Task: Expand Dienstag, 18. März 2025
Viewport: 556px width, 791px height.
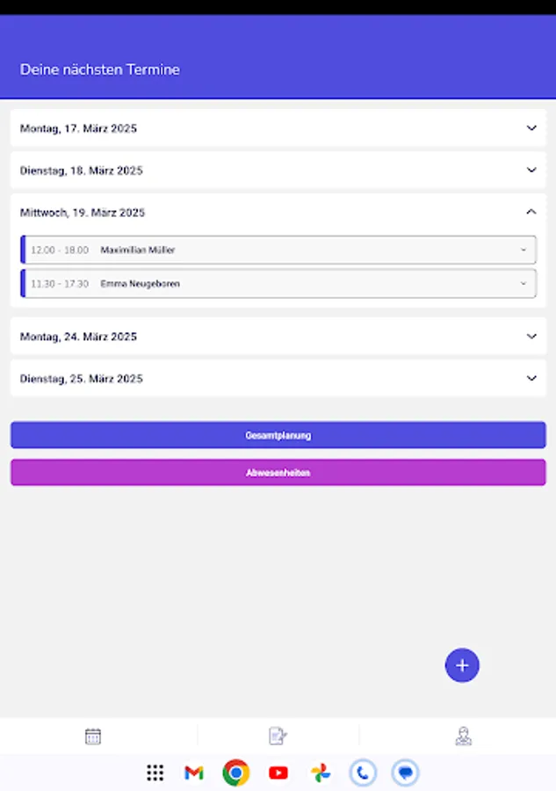Action: click(x=278, y=171)
